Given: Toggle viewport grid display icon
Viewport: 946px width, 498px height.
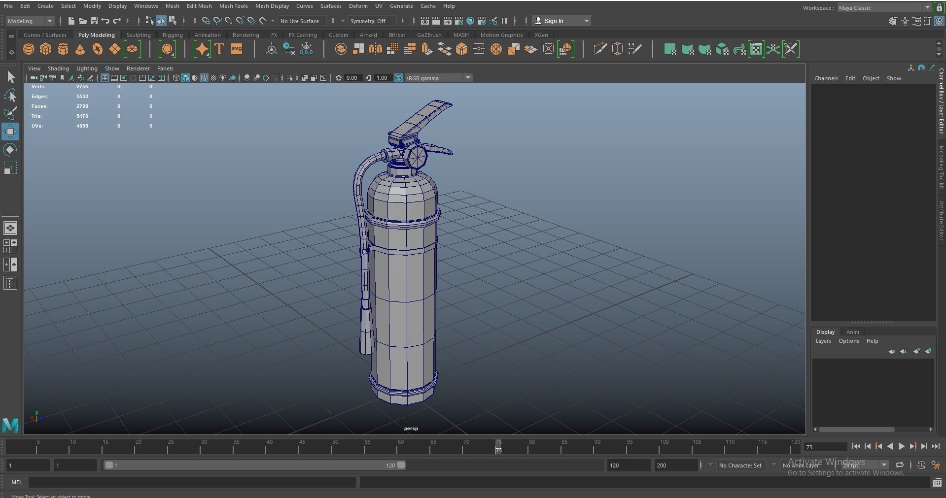Looking at the screenshot, I should [105, 78].
